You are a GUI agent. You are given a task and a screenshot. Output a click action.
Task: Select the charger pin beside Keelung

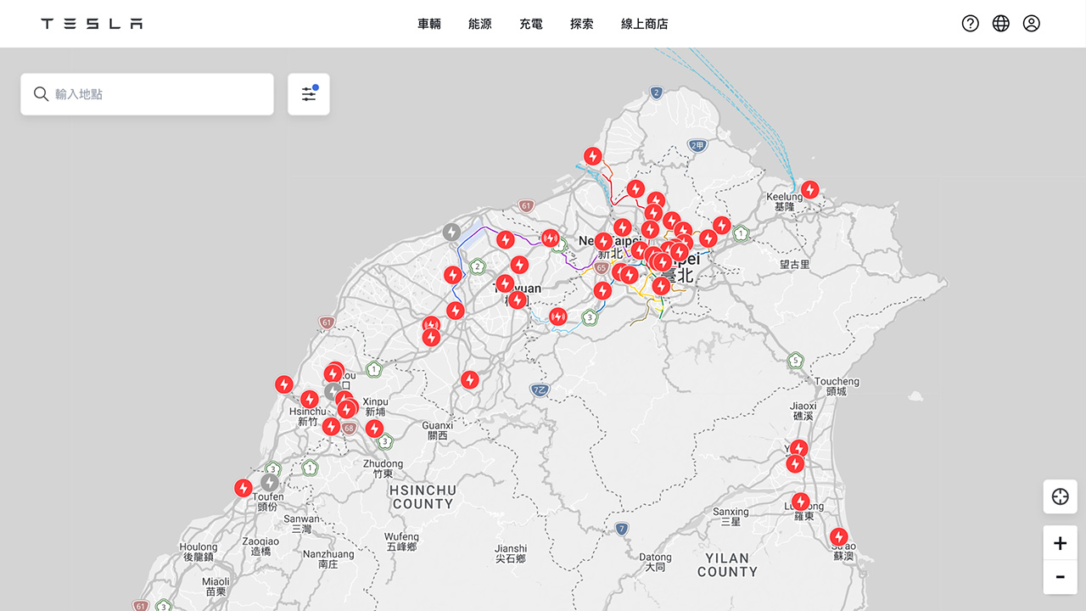(x=810, y=190)
